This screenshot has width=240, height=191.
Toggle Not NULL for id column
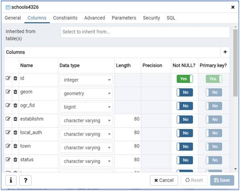(185, 79)
